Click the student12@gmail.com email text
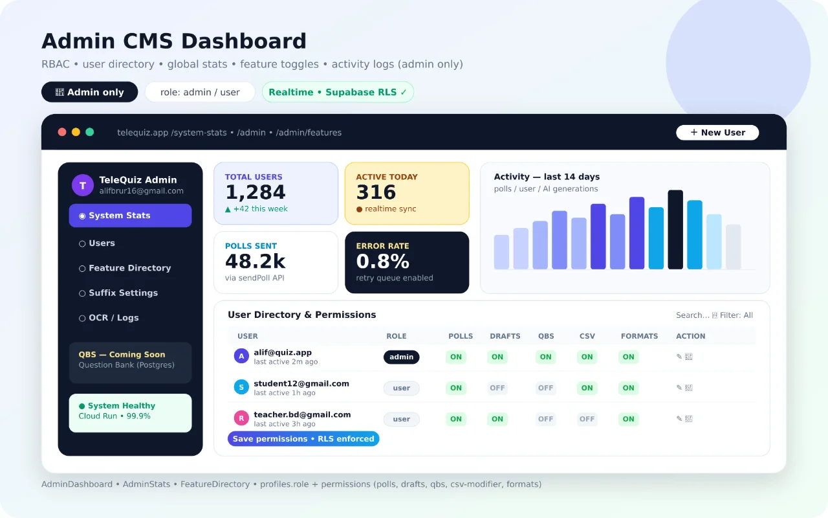The height and width of the screenshot is (518, 828). (x=301, y=383)
